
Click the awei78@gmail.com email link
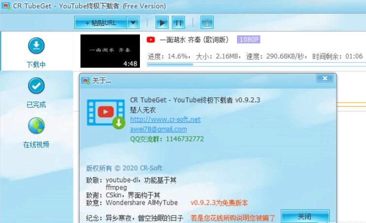[159, 129]
